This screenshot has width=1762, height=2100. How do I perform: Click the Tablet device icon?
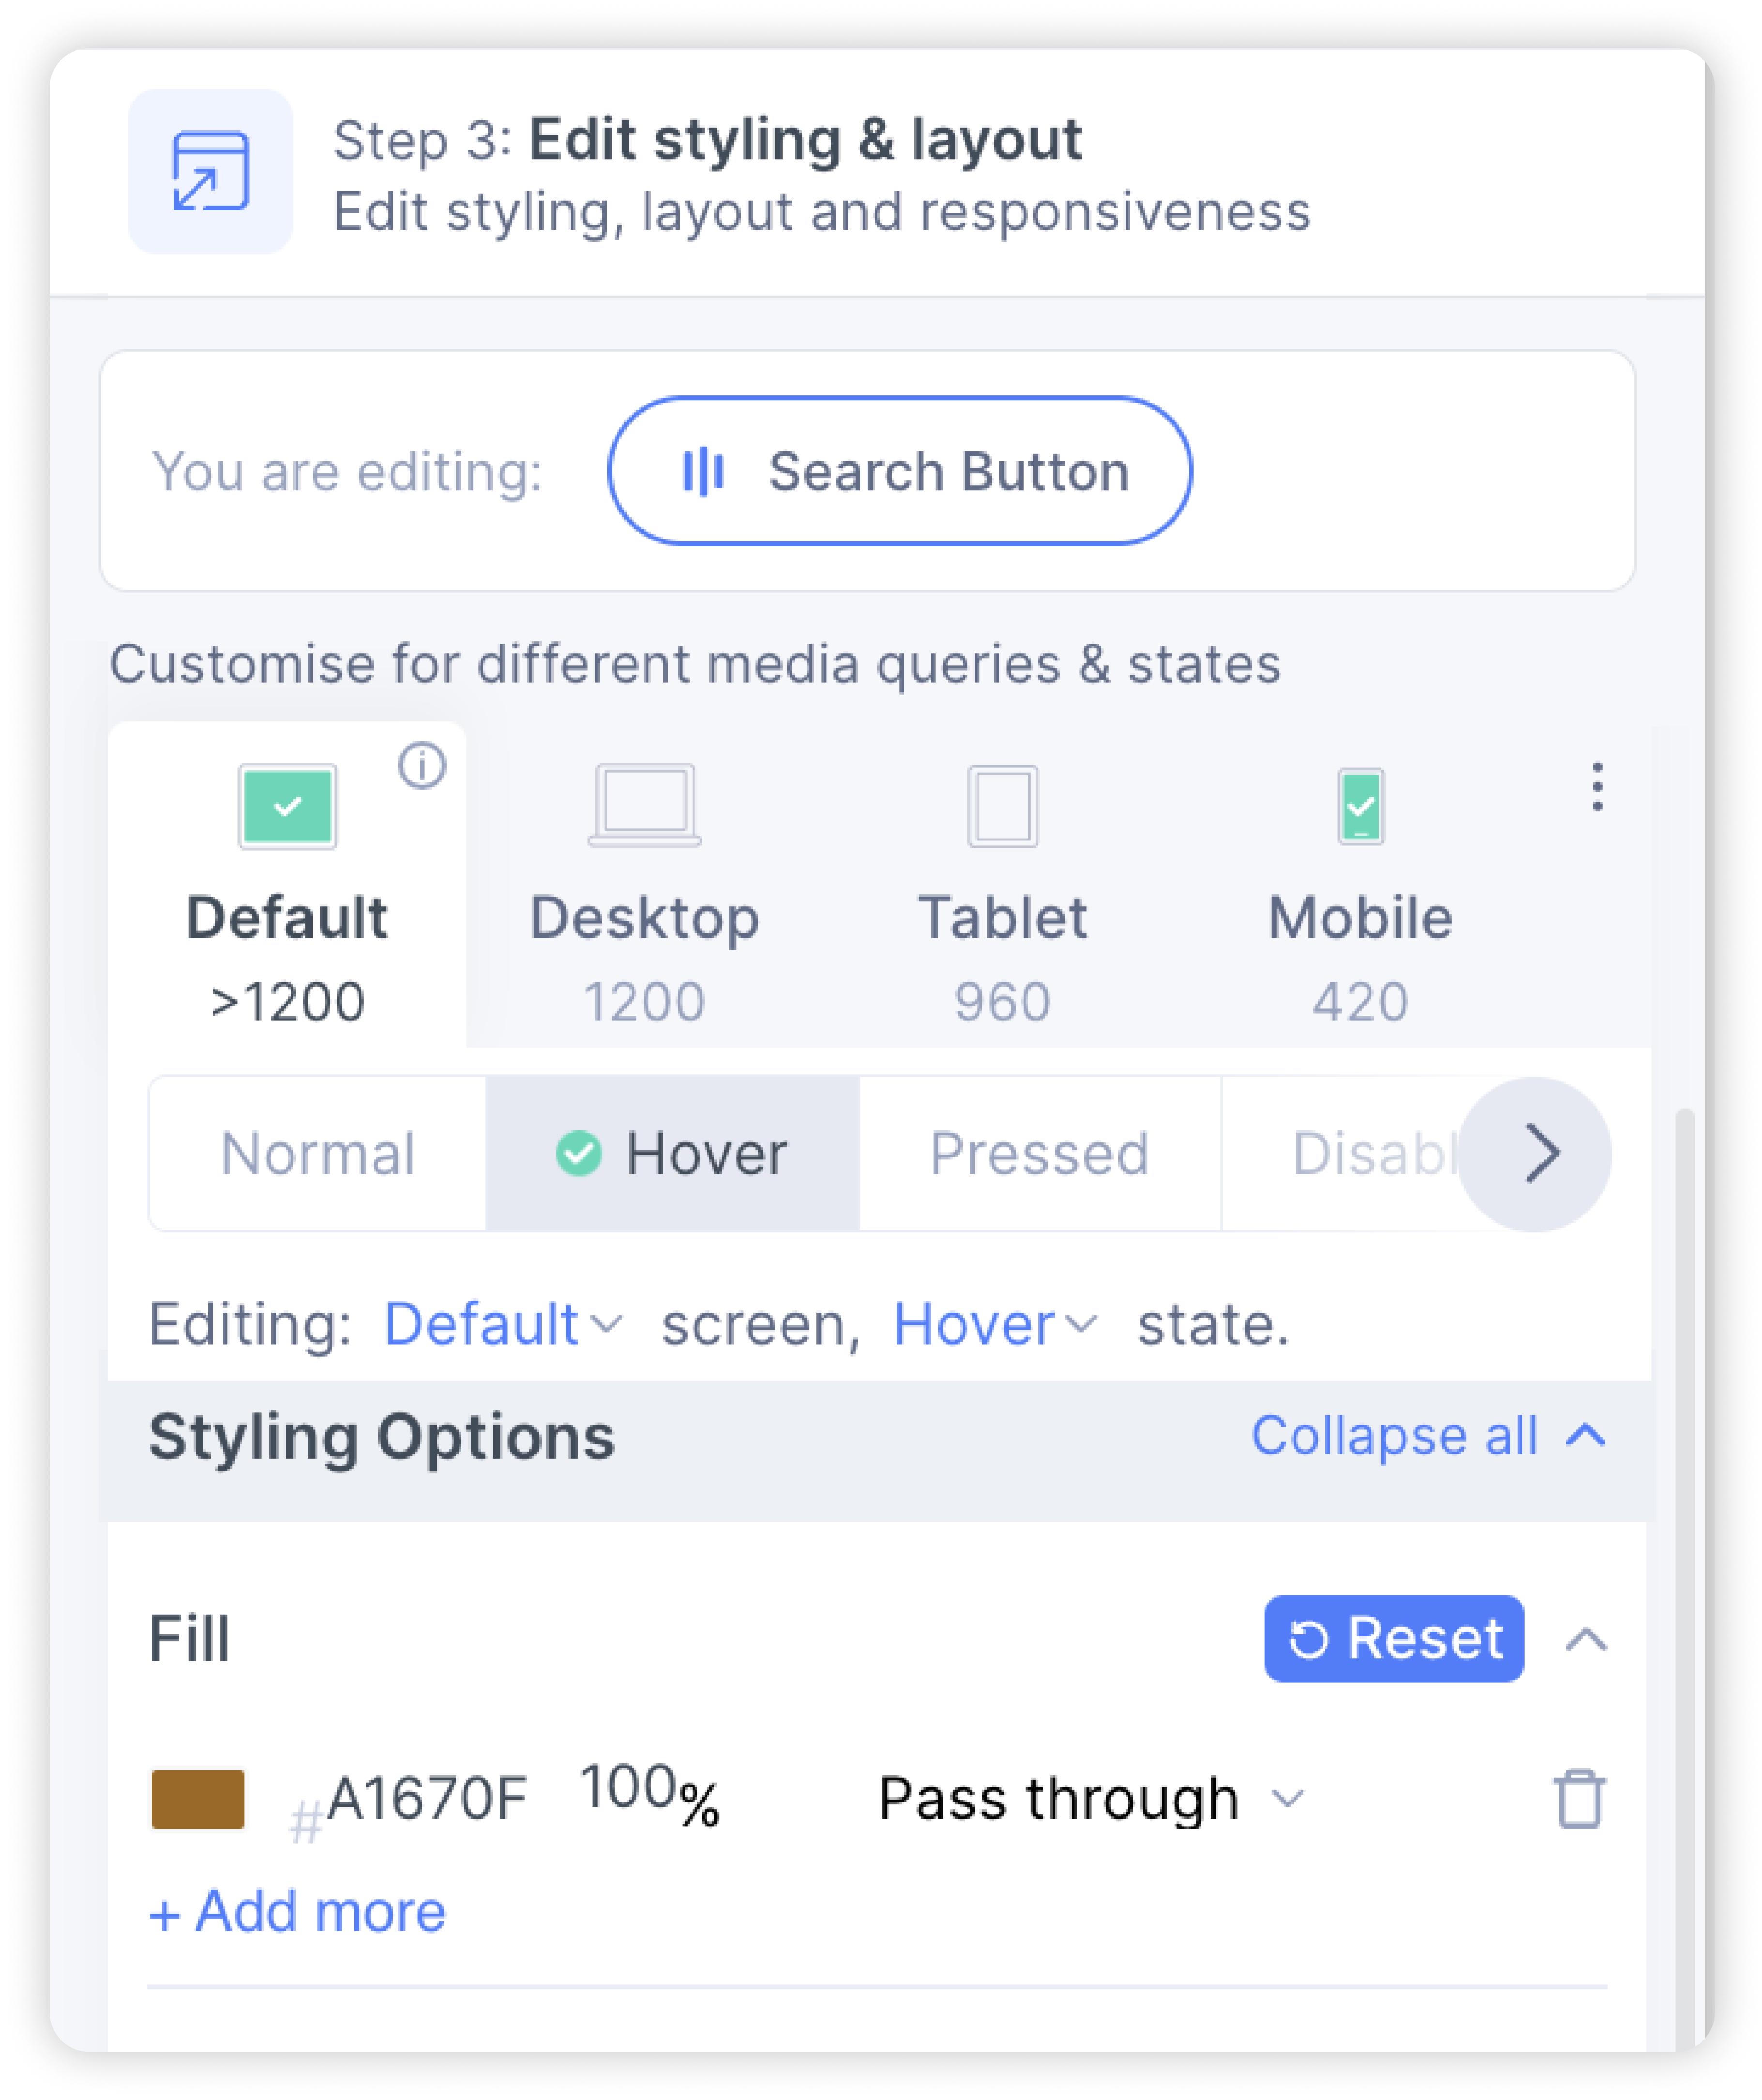[x=1002, y=806]
